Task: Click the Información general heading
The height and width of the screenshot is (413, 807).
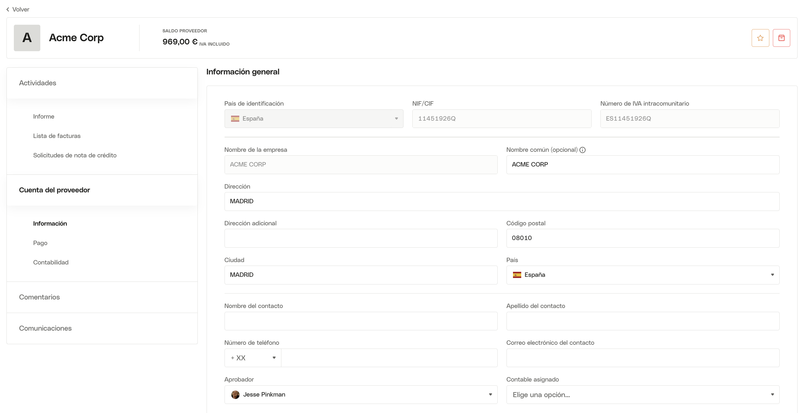Action: [243, 72]
